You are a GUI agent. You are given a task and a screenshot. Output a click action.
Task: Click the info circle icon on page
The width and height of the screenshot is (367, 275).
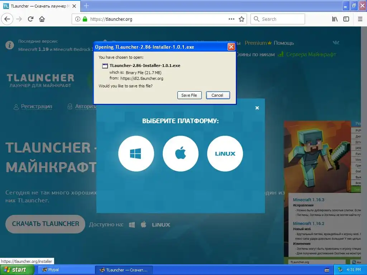10,45
